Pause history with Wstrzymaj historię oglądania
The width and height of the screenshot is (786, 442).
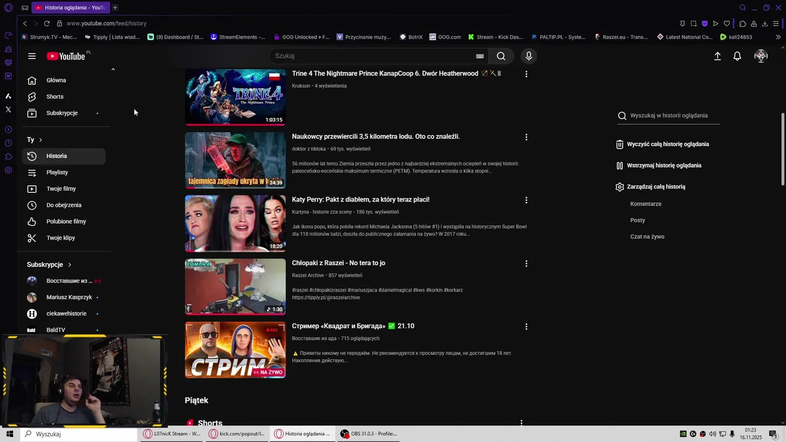coord(658,166)
